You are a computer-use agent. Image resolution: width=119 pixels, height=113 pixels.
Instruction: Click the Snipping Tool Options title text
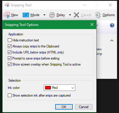click(22, 25)
